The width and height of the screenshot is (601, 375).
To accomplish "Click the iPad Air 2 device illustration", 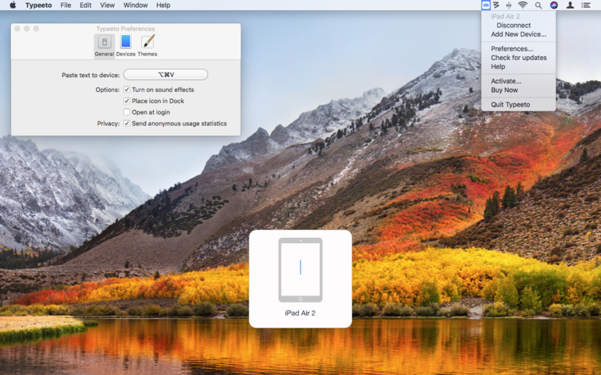I will (x=300, y=270).
